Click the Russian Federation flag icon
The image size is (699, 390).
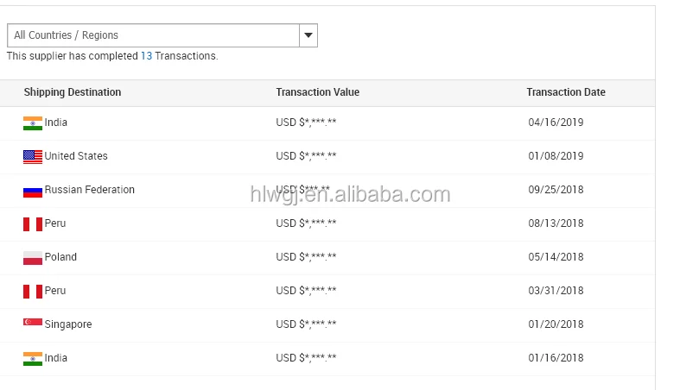click(33, 192)
